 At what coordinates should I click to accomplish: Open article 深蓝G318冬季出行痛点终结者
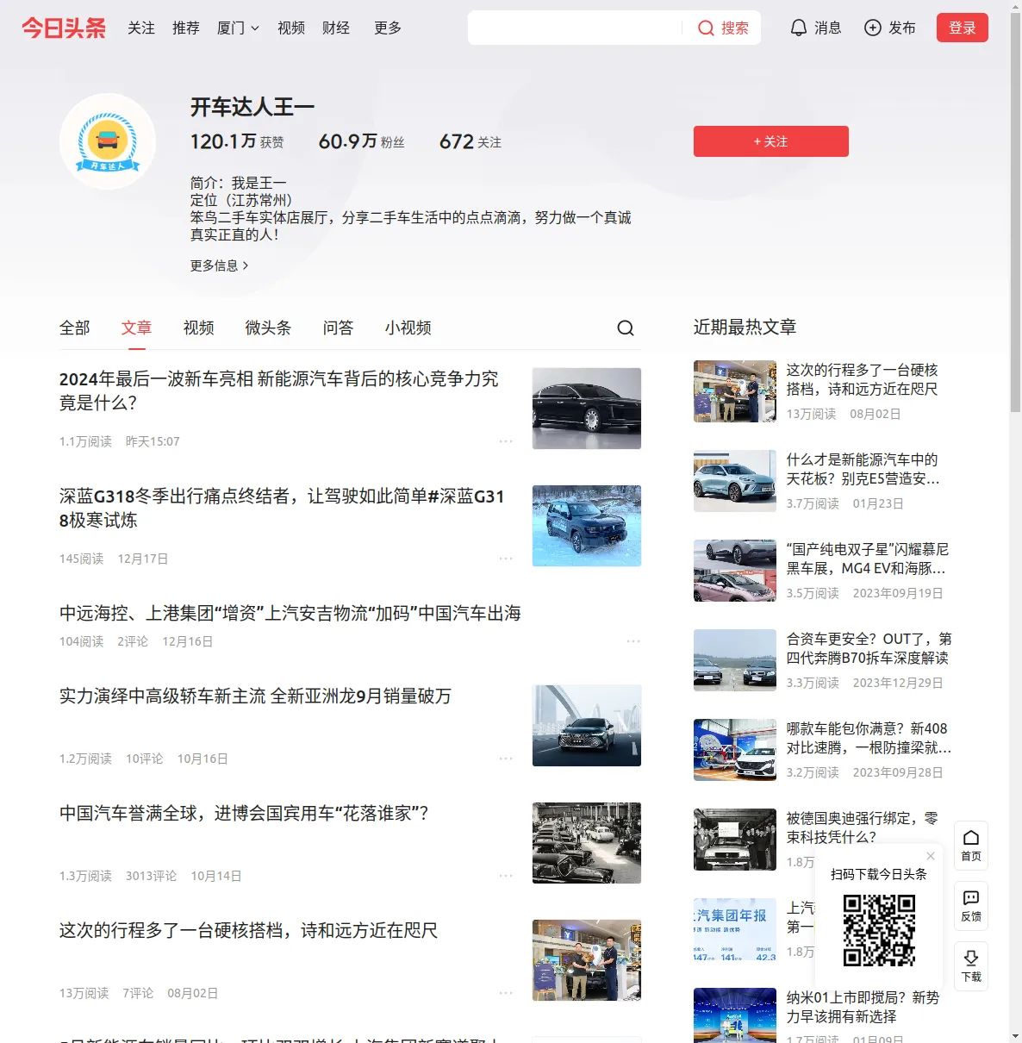[282, 508]
